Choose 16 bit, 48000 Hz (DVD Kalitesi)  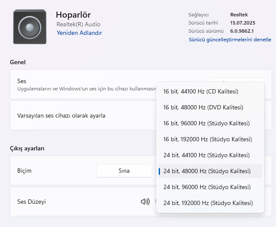[x=203, y=107]
